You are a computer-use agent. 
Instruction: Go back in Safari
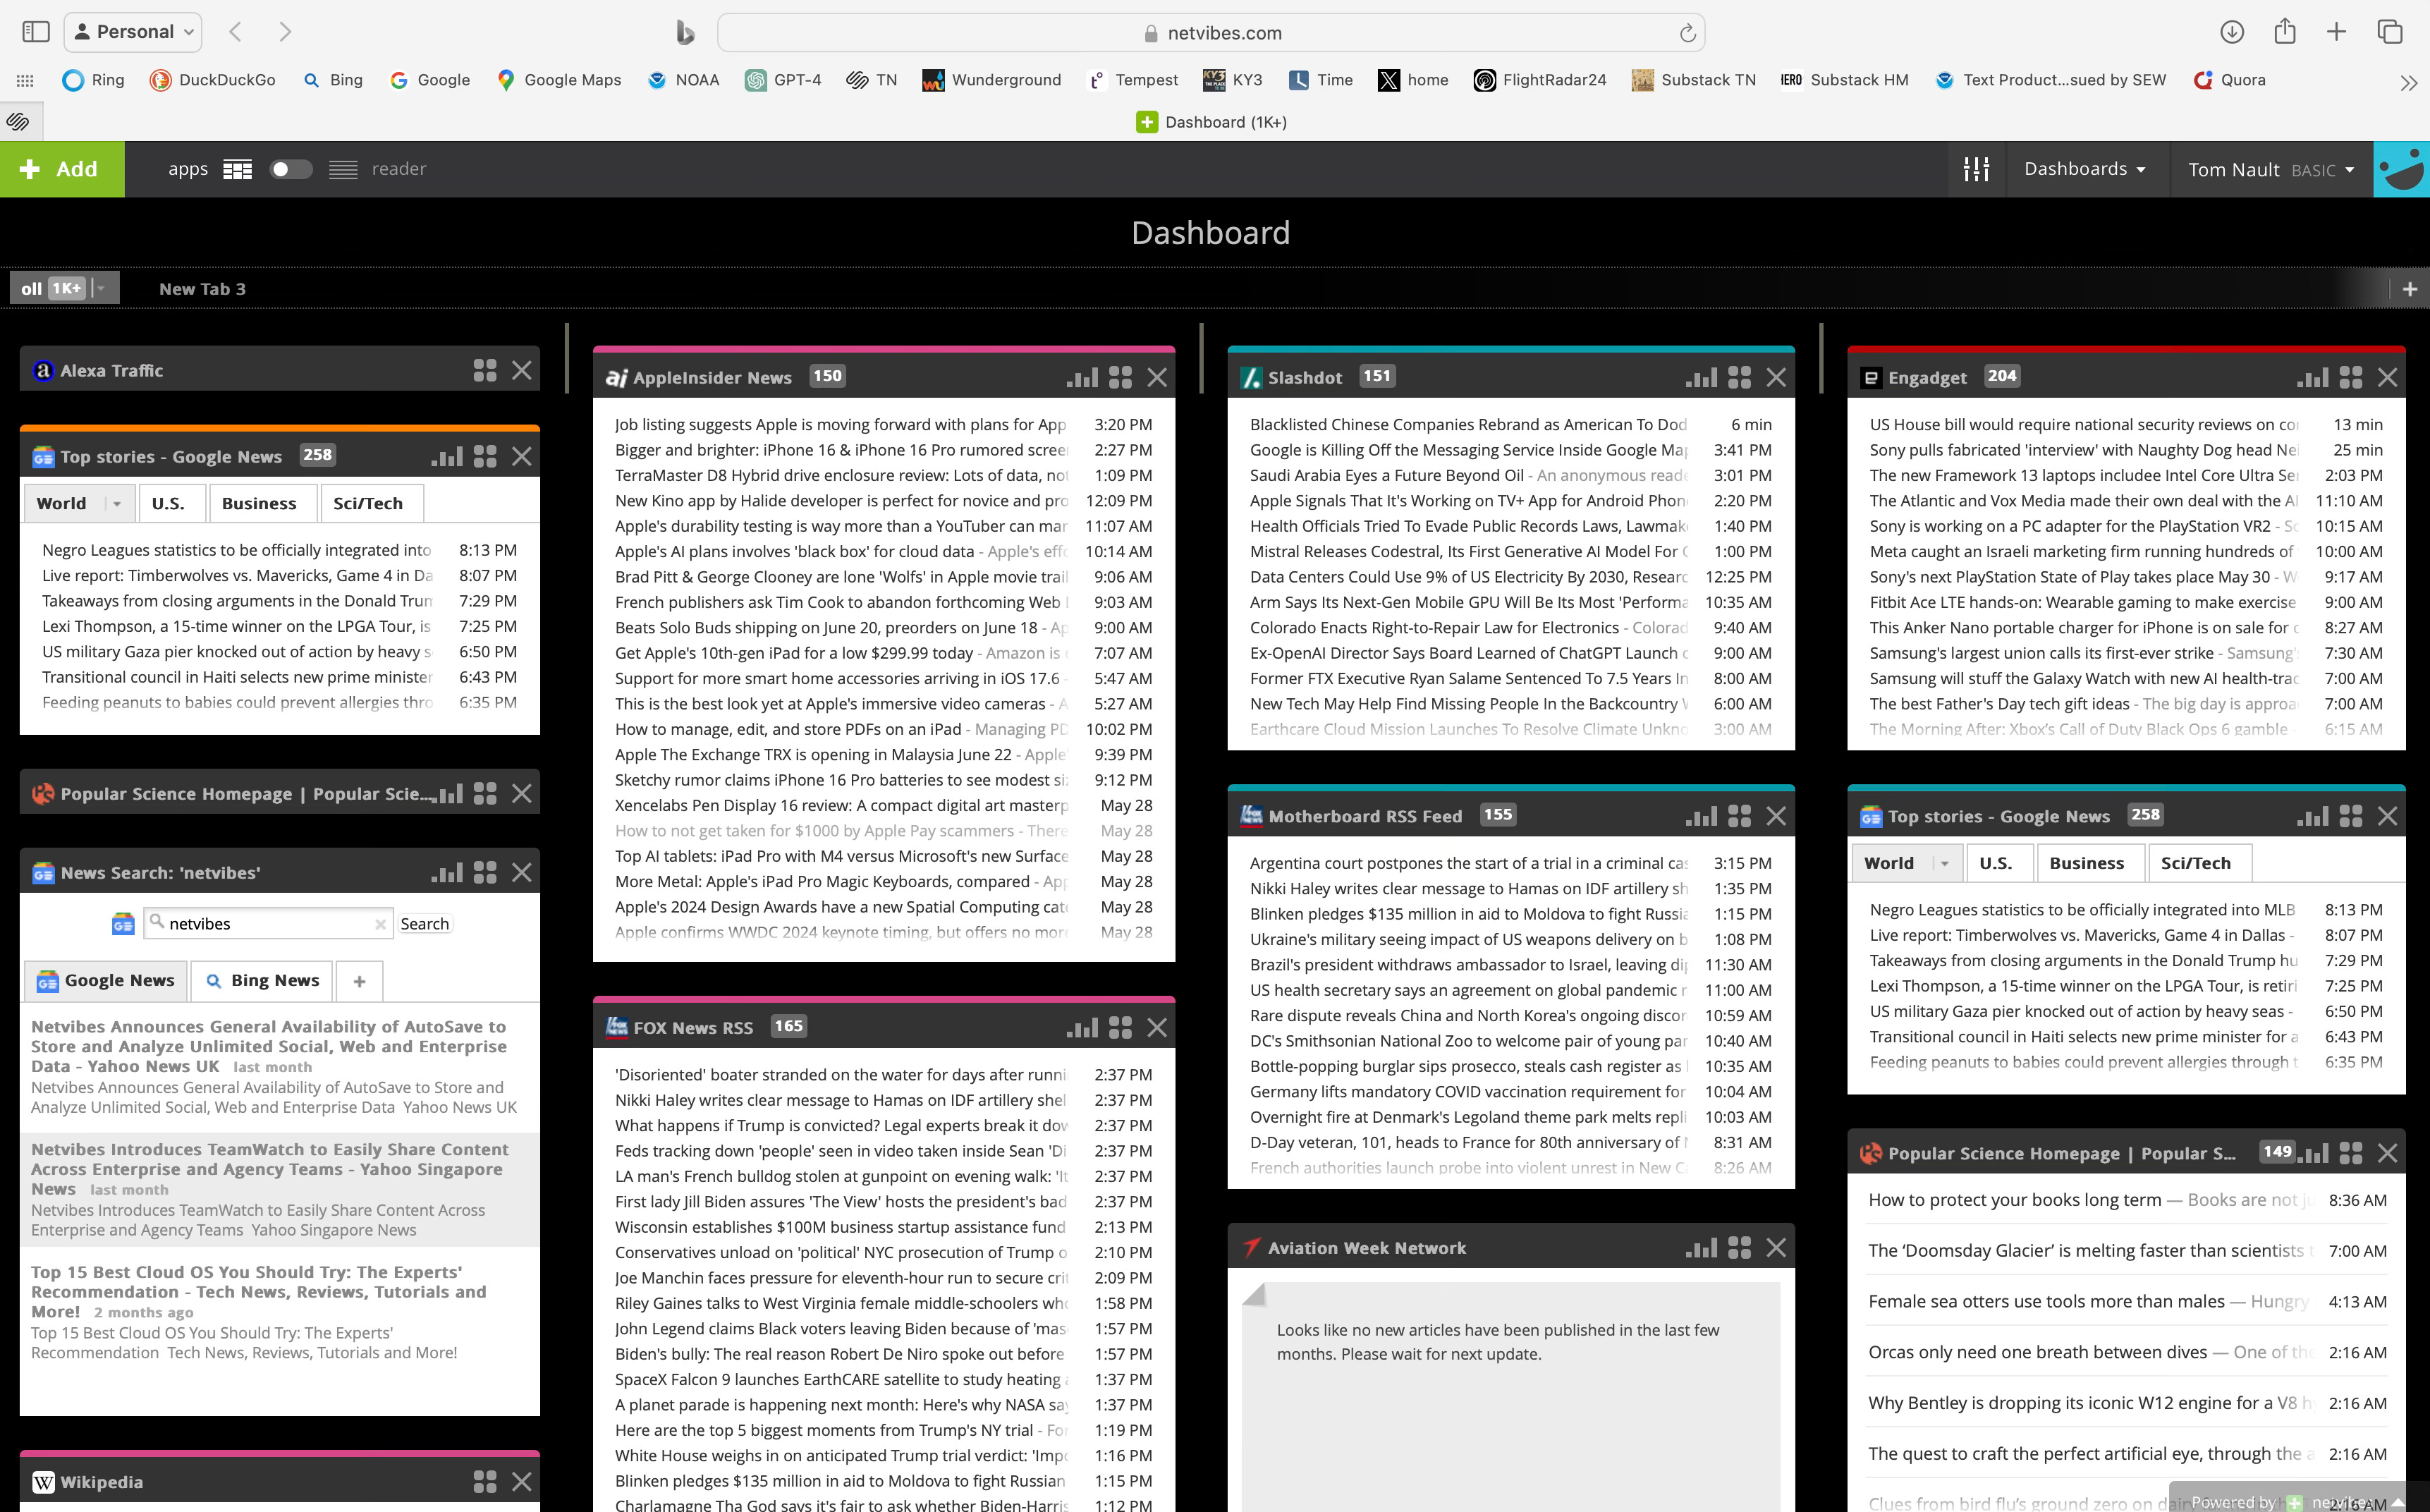(x=235, y=32)
